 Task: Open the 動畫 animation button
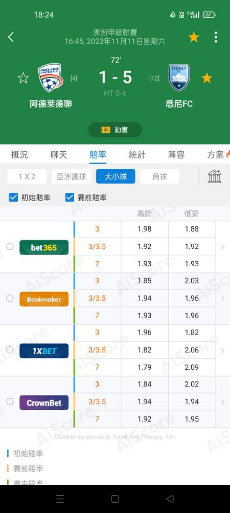pos(115,130)
